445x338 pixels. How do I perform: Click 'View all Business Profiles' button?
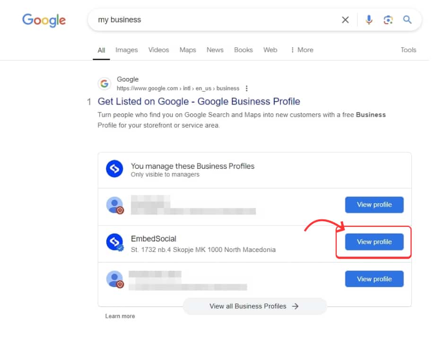click(254, 306)
